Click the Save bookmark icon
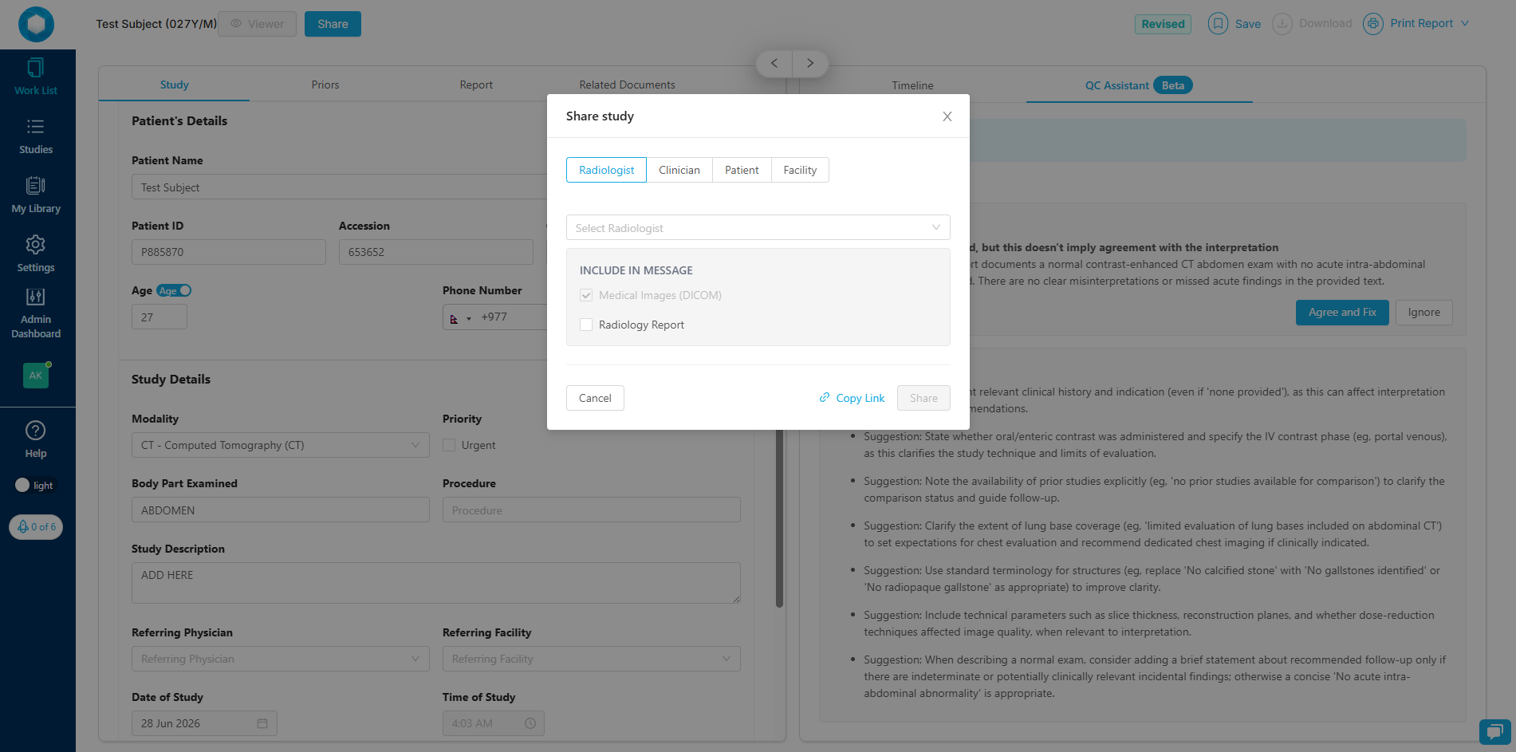 pyautogui.click(x=1218, y=24)
